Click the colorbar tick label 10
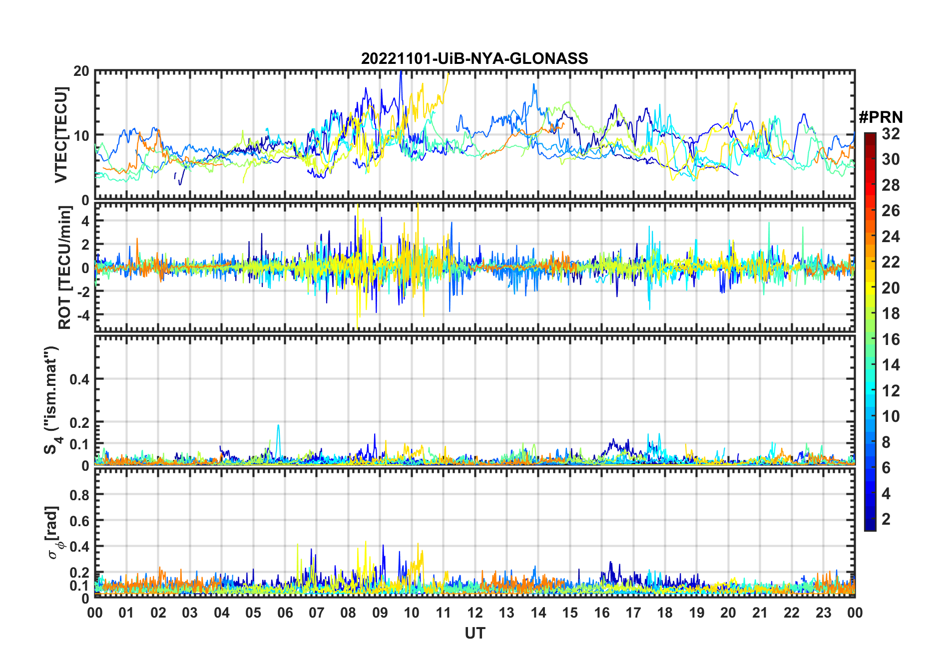Image resolution: width=950 pixels, height=664 pixels. (x=891, y=416)
